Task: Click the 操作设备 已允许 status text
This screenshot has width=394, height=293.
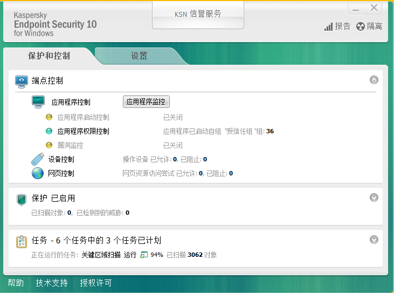Action: 164,160
